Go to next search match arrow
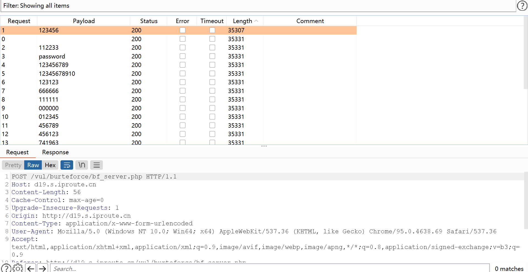This screenshot has height=272, width=528. coord(42,268)
